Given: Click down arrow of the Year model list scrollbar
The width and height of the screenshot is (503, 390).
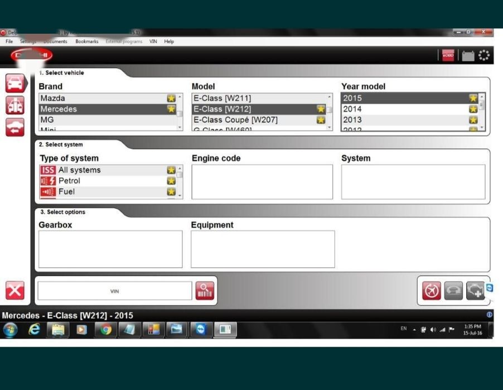Looking at the screenshot, I should 481,127.
